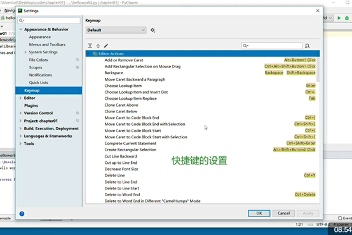Click the project-level icon beside Scopes
352x235 pixels.
(x=78, y=67)
